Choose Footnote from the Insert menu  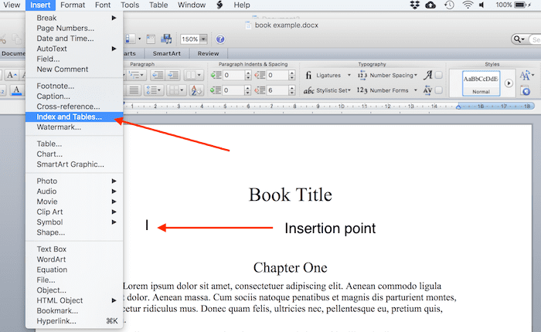pyautogui.click(x=74, y=86)
